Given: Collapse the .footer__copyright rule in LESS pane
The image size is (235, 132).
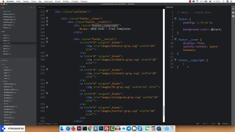Looking at the screenshot, I should [176, 60].
